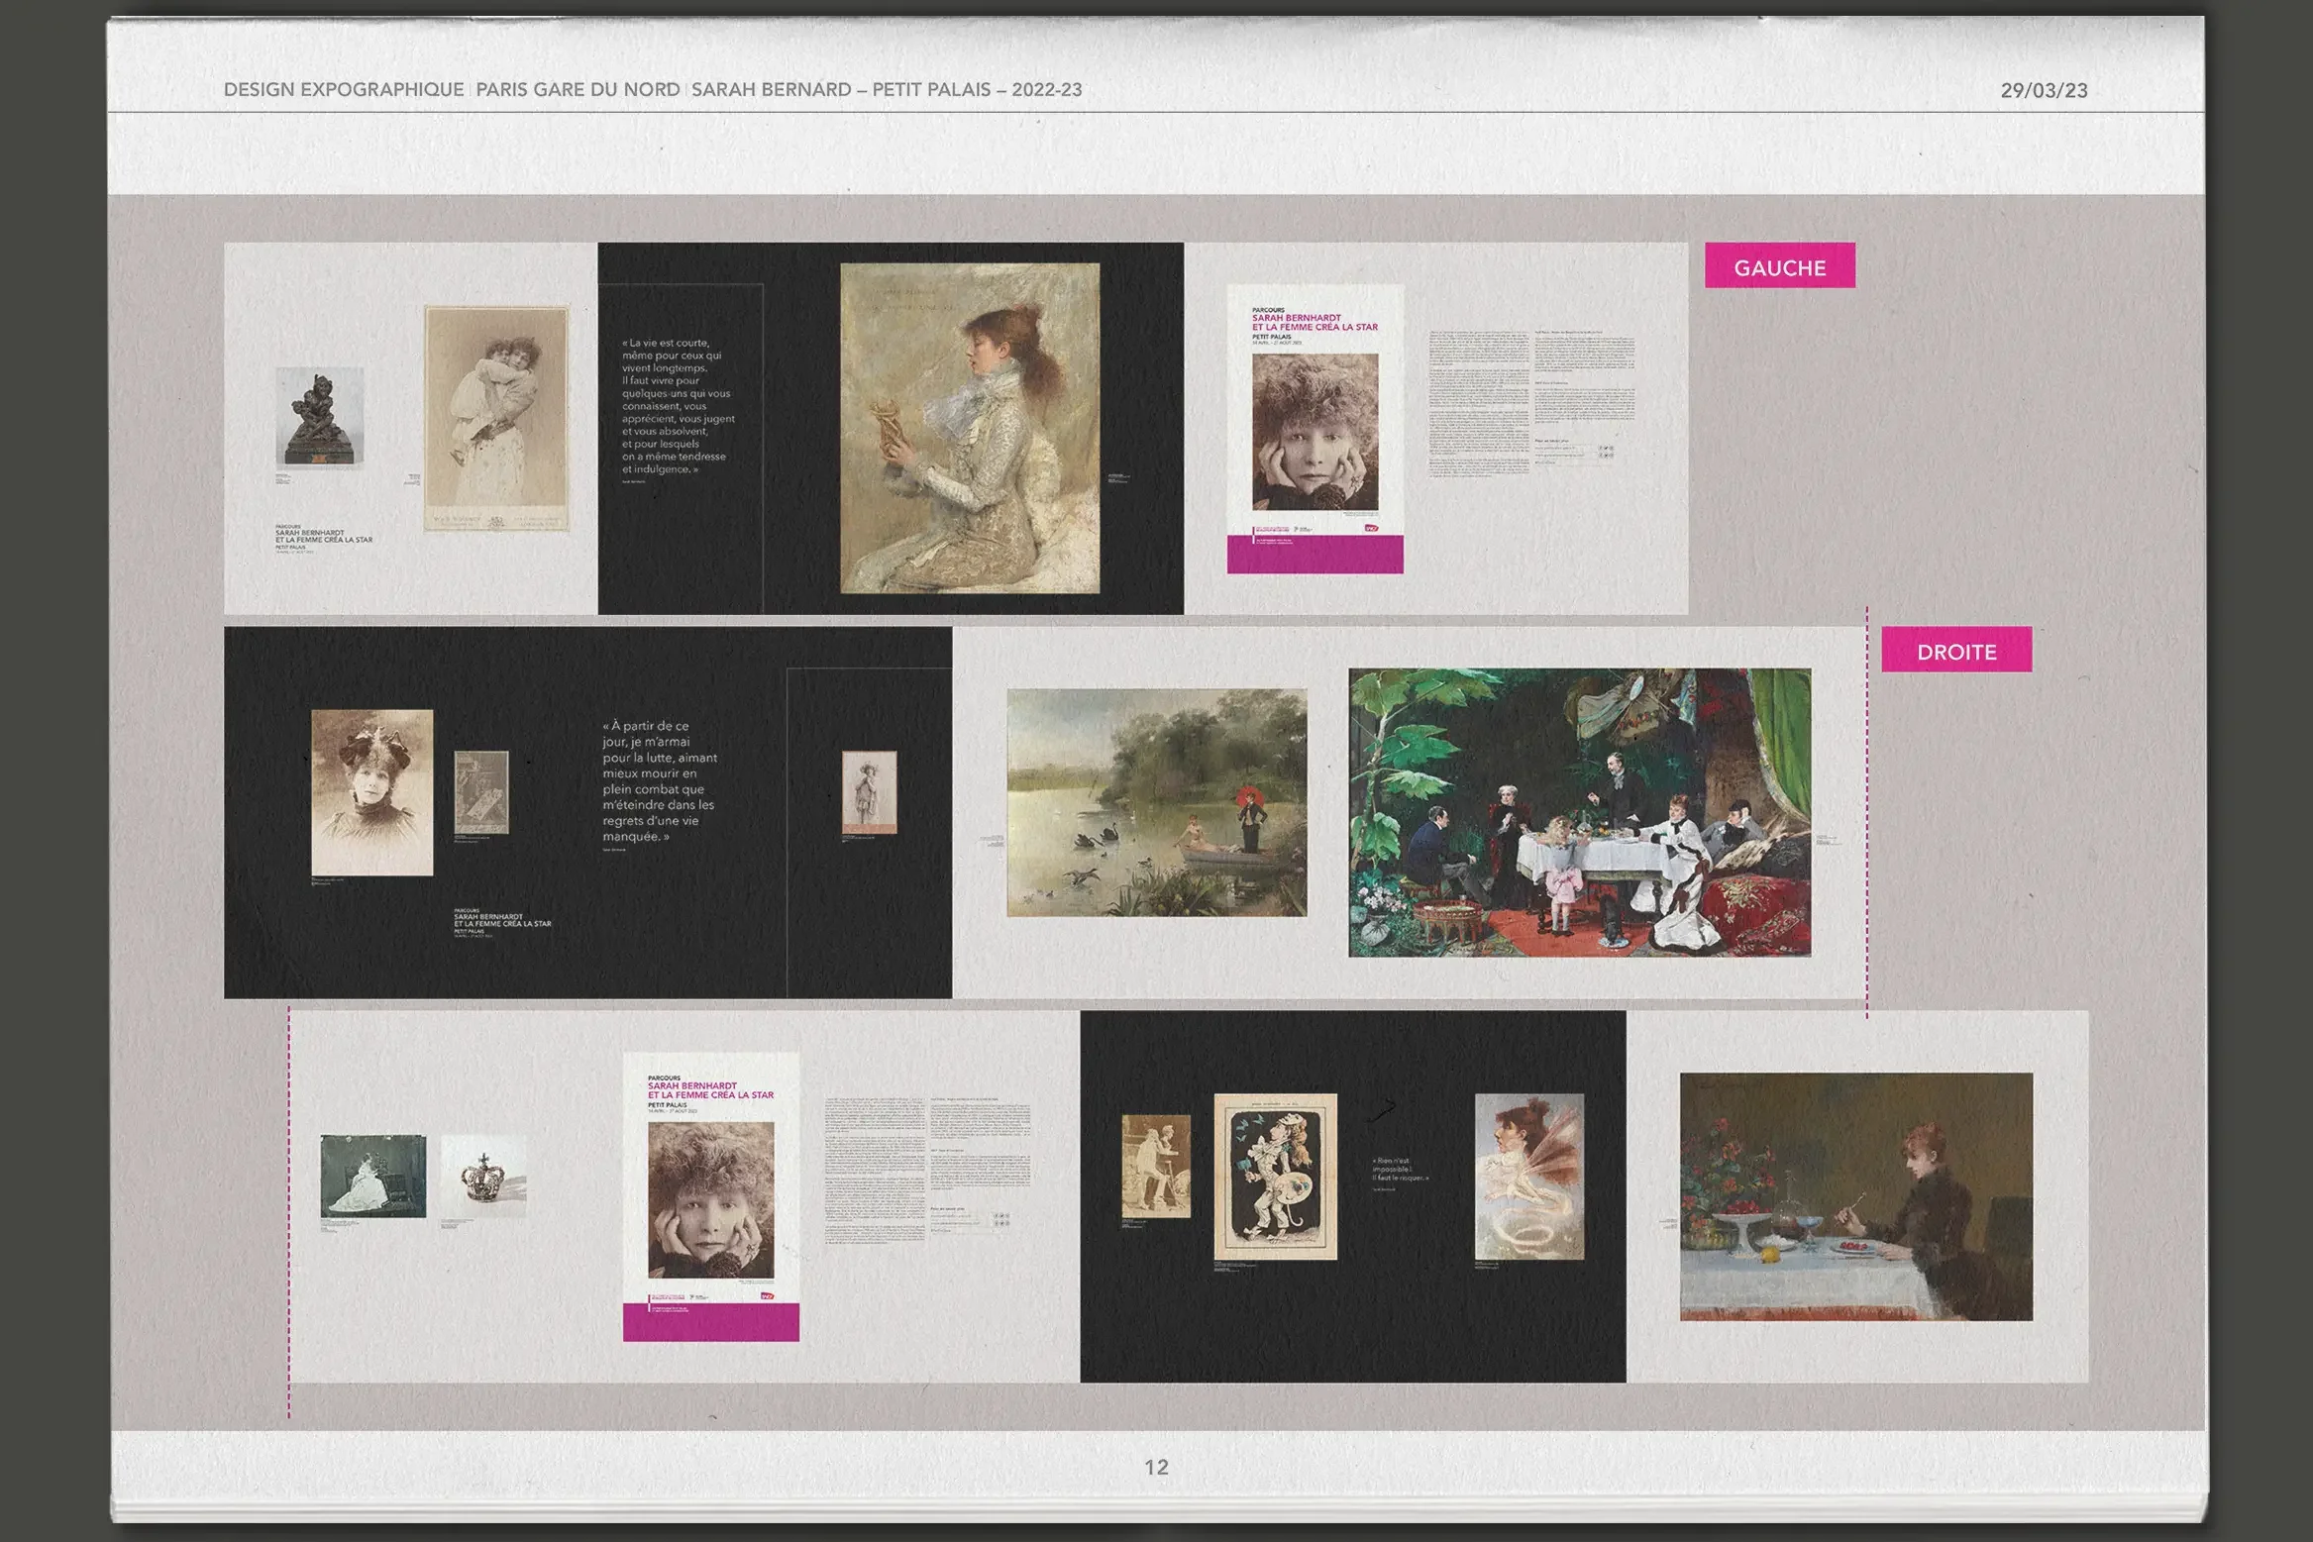Open the lake painting with black swans
Screen dimensions: 2313x1542
coord(1156,802)
